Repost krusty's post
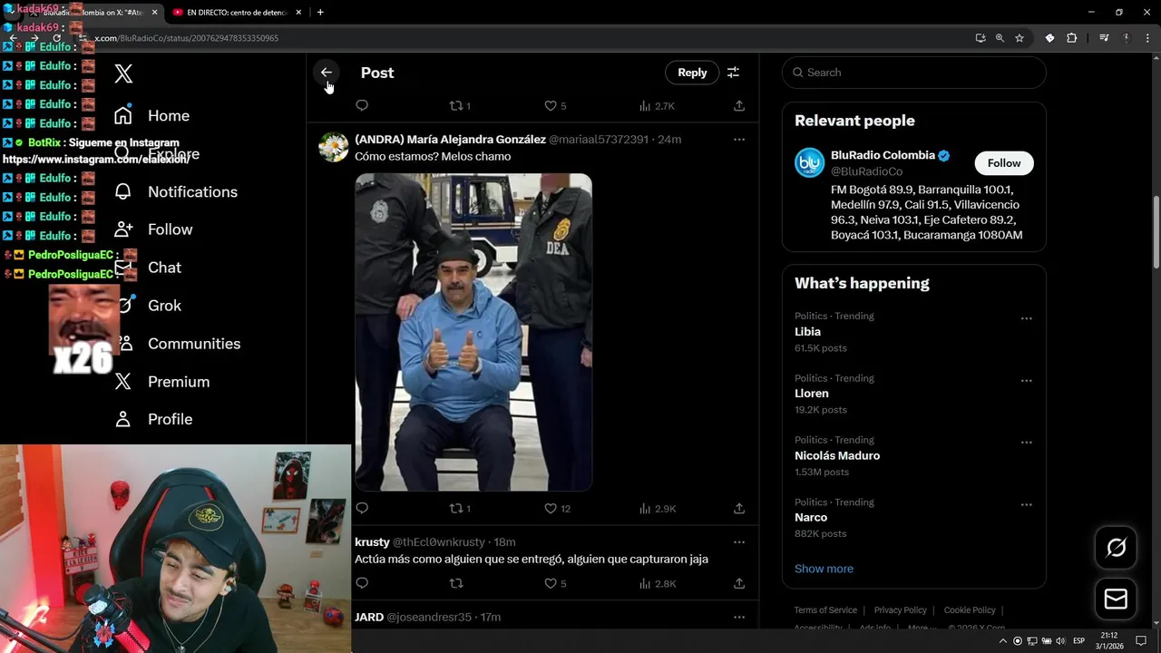This screenshot has width=1161, height=653. tap(456, 583)
